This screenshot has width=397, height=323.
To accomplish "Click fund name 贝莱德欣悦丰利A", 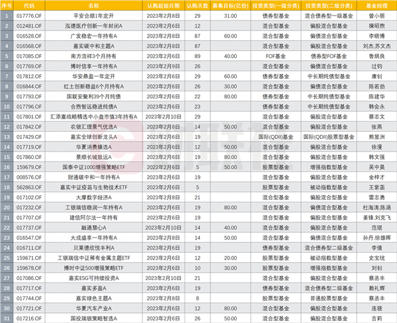I will point(94,248).
